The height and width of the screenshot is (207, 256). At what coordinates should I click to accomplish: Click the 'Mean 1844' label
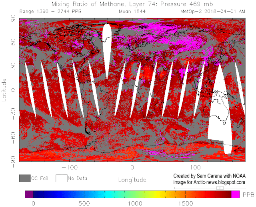click(x=132, y=12)
